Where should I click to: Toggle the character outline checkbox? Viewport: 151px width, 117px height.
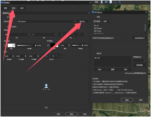pos(48,45)
